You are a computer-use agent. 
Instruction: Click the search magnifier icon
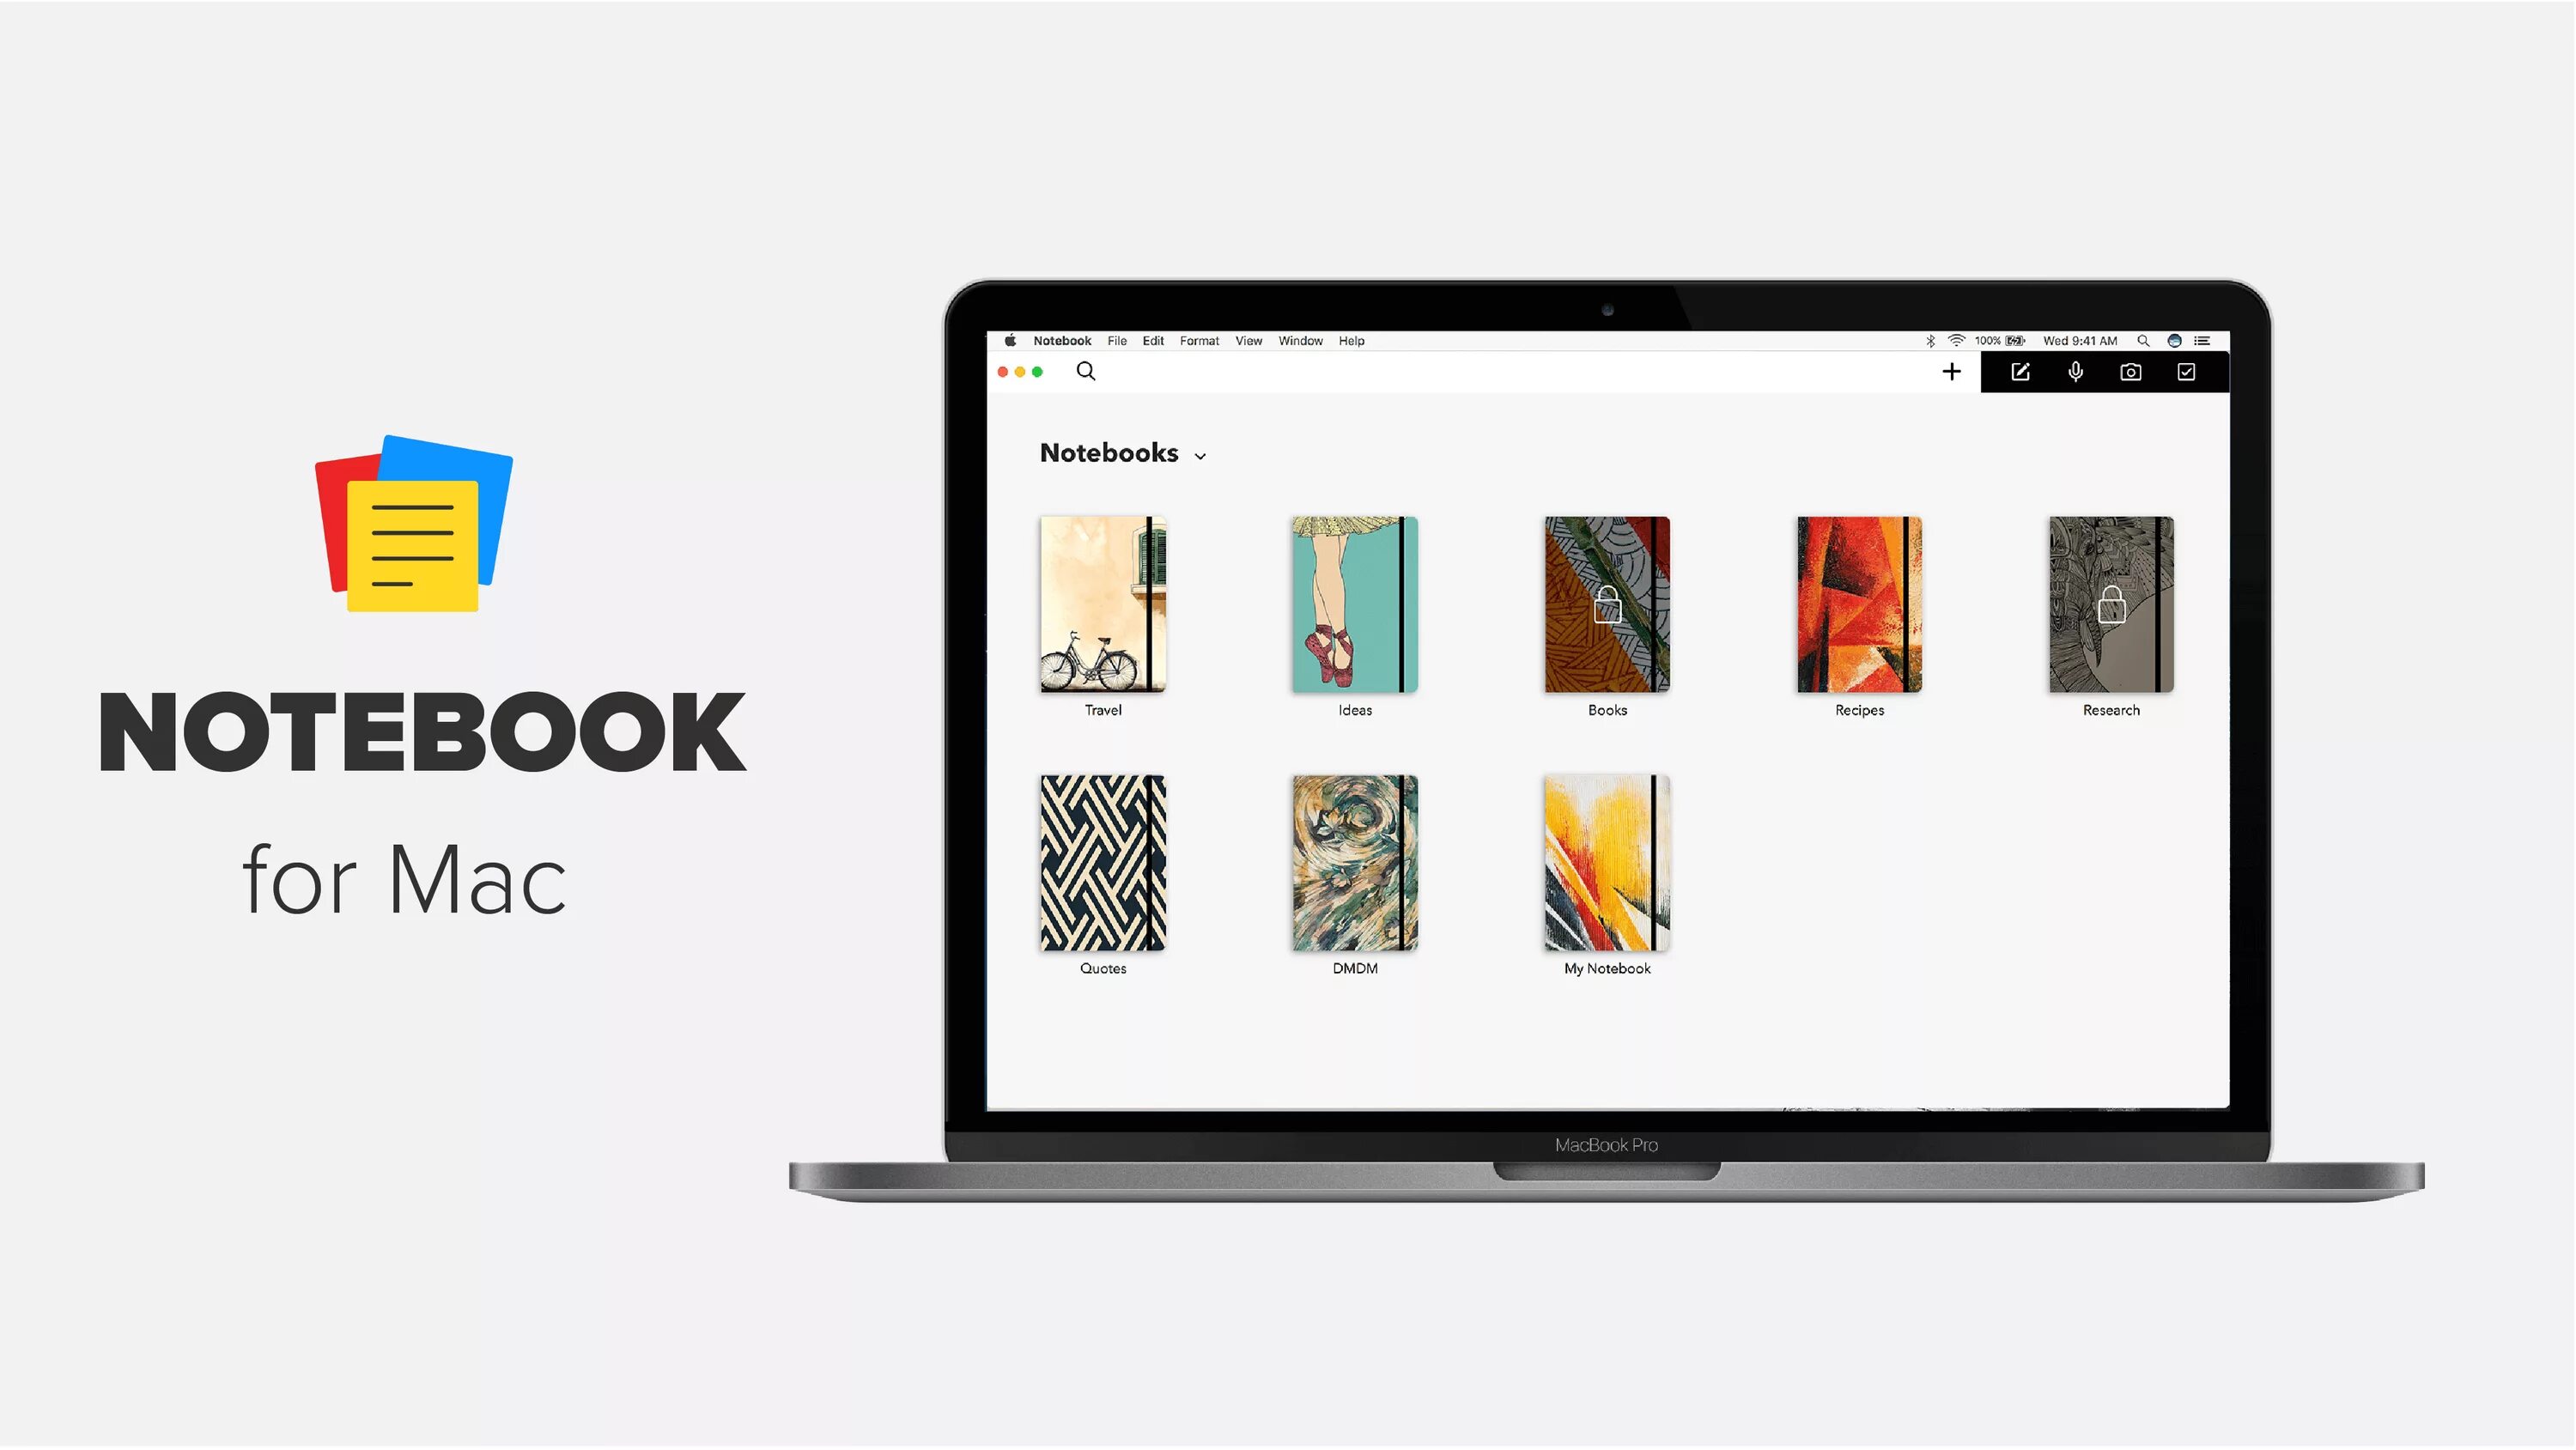pos(1084,372)
